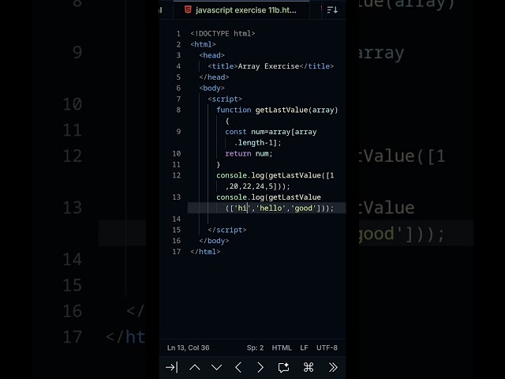Tap the down arrow key icon
The height and width of the screenshot is (379, 505).
pos(216,367)
